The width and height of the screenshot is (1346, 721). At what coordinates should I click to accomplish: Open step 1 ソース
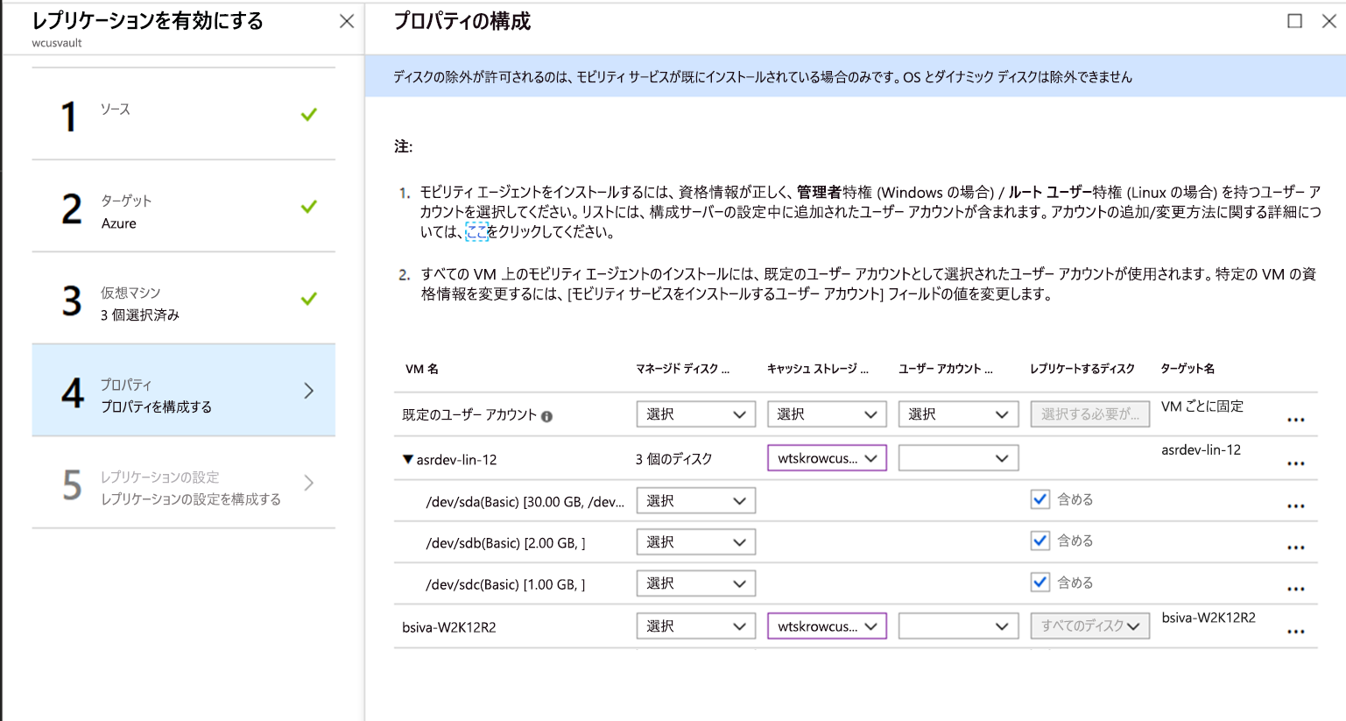coord(184,114)
